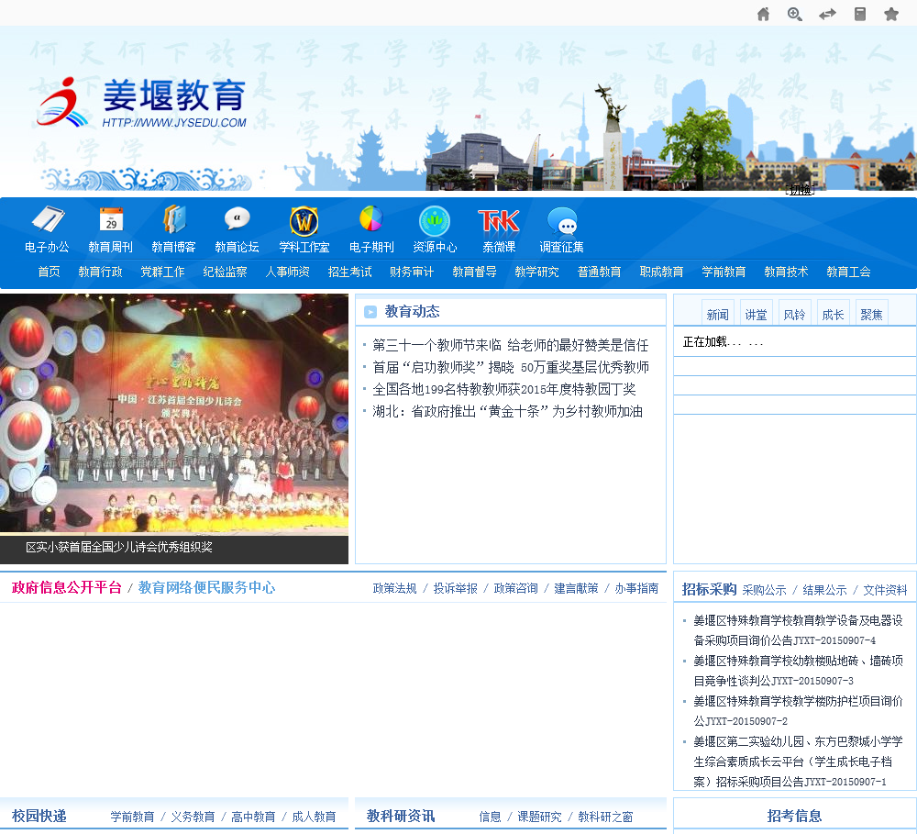Open 教育周刊 calendar icon
Image resolution: width=917 pixels, height=834 pixels.
pos(111,220)
